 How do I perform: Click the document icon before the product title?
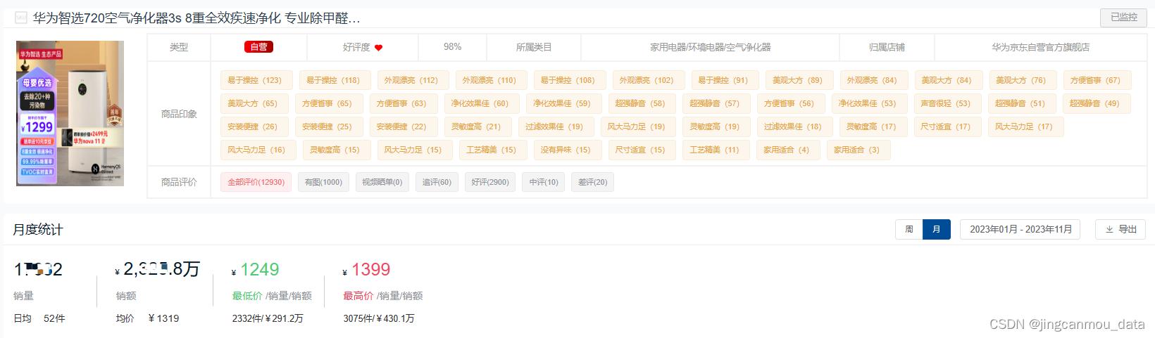pyautogui.click(x=21, y=18)
